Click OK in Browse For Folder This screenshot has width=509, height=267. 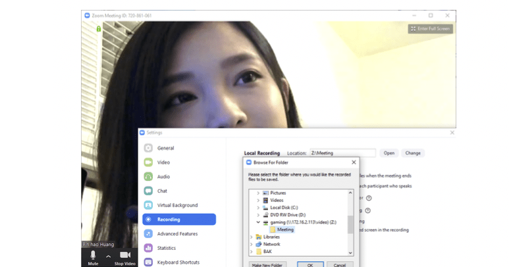point(309,264)
